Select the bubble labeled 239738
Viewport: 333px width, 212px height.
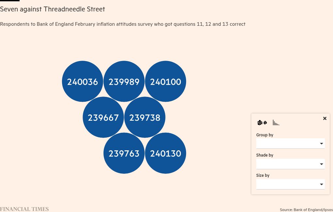coord(145,117)
